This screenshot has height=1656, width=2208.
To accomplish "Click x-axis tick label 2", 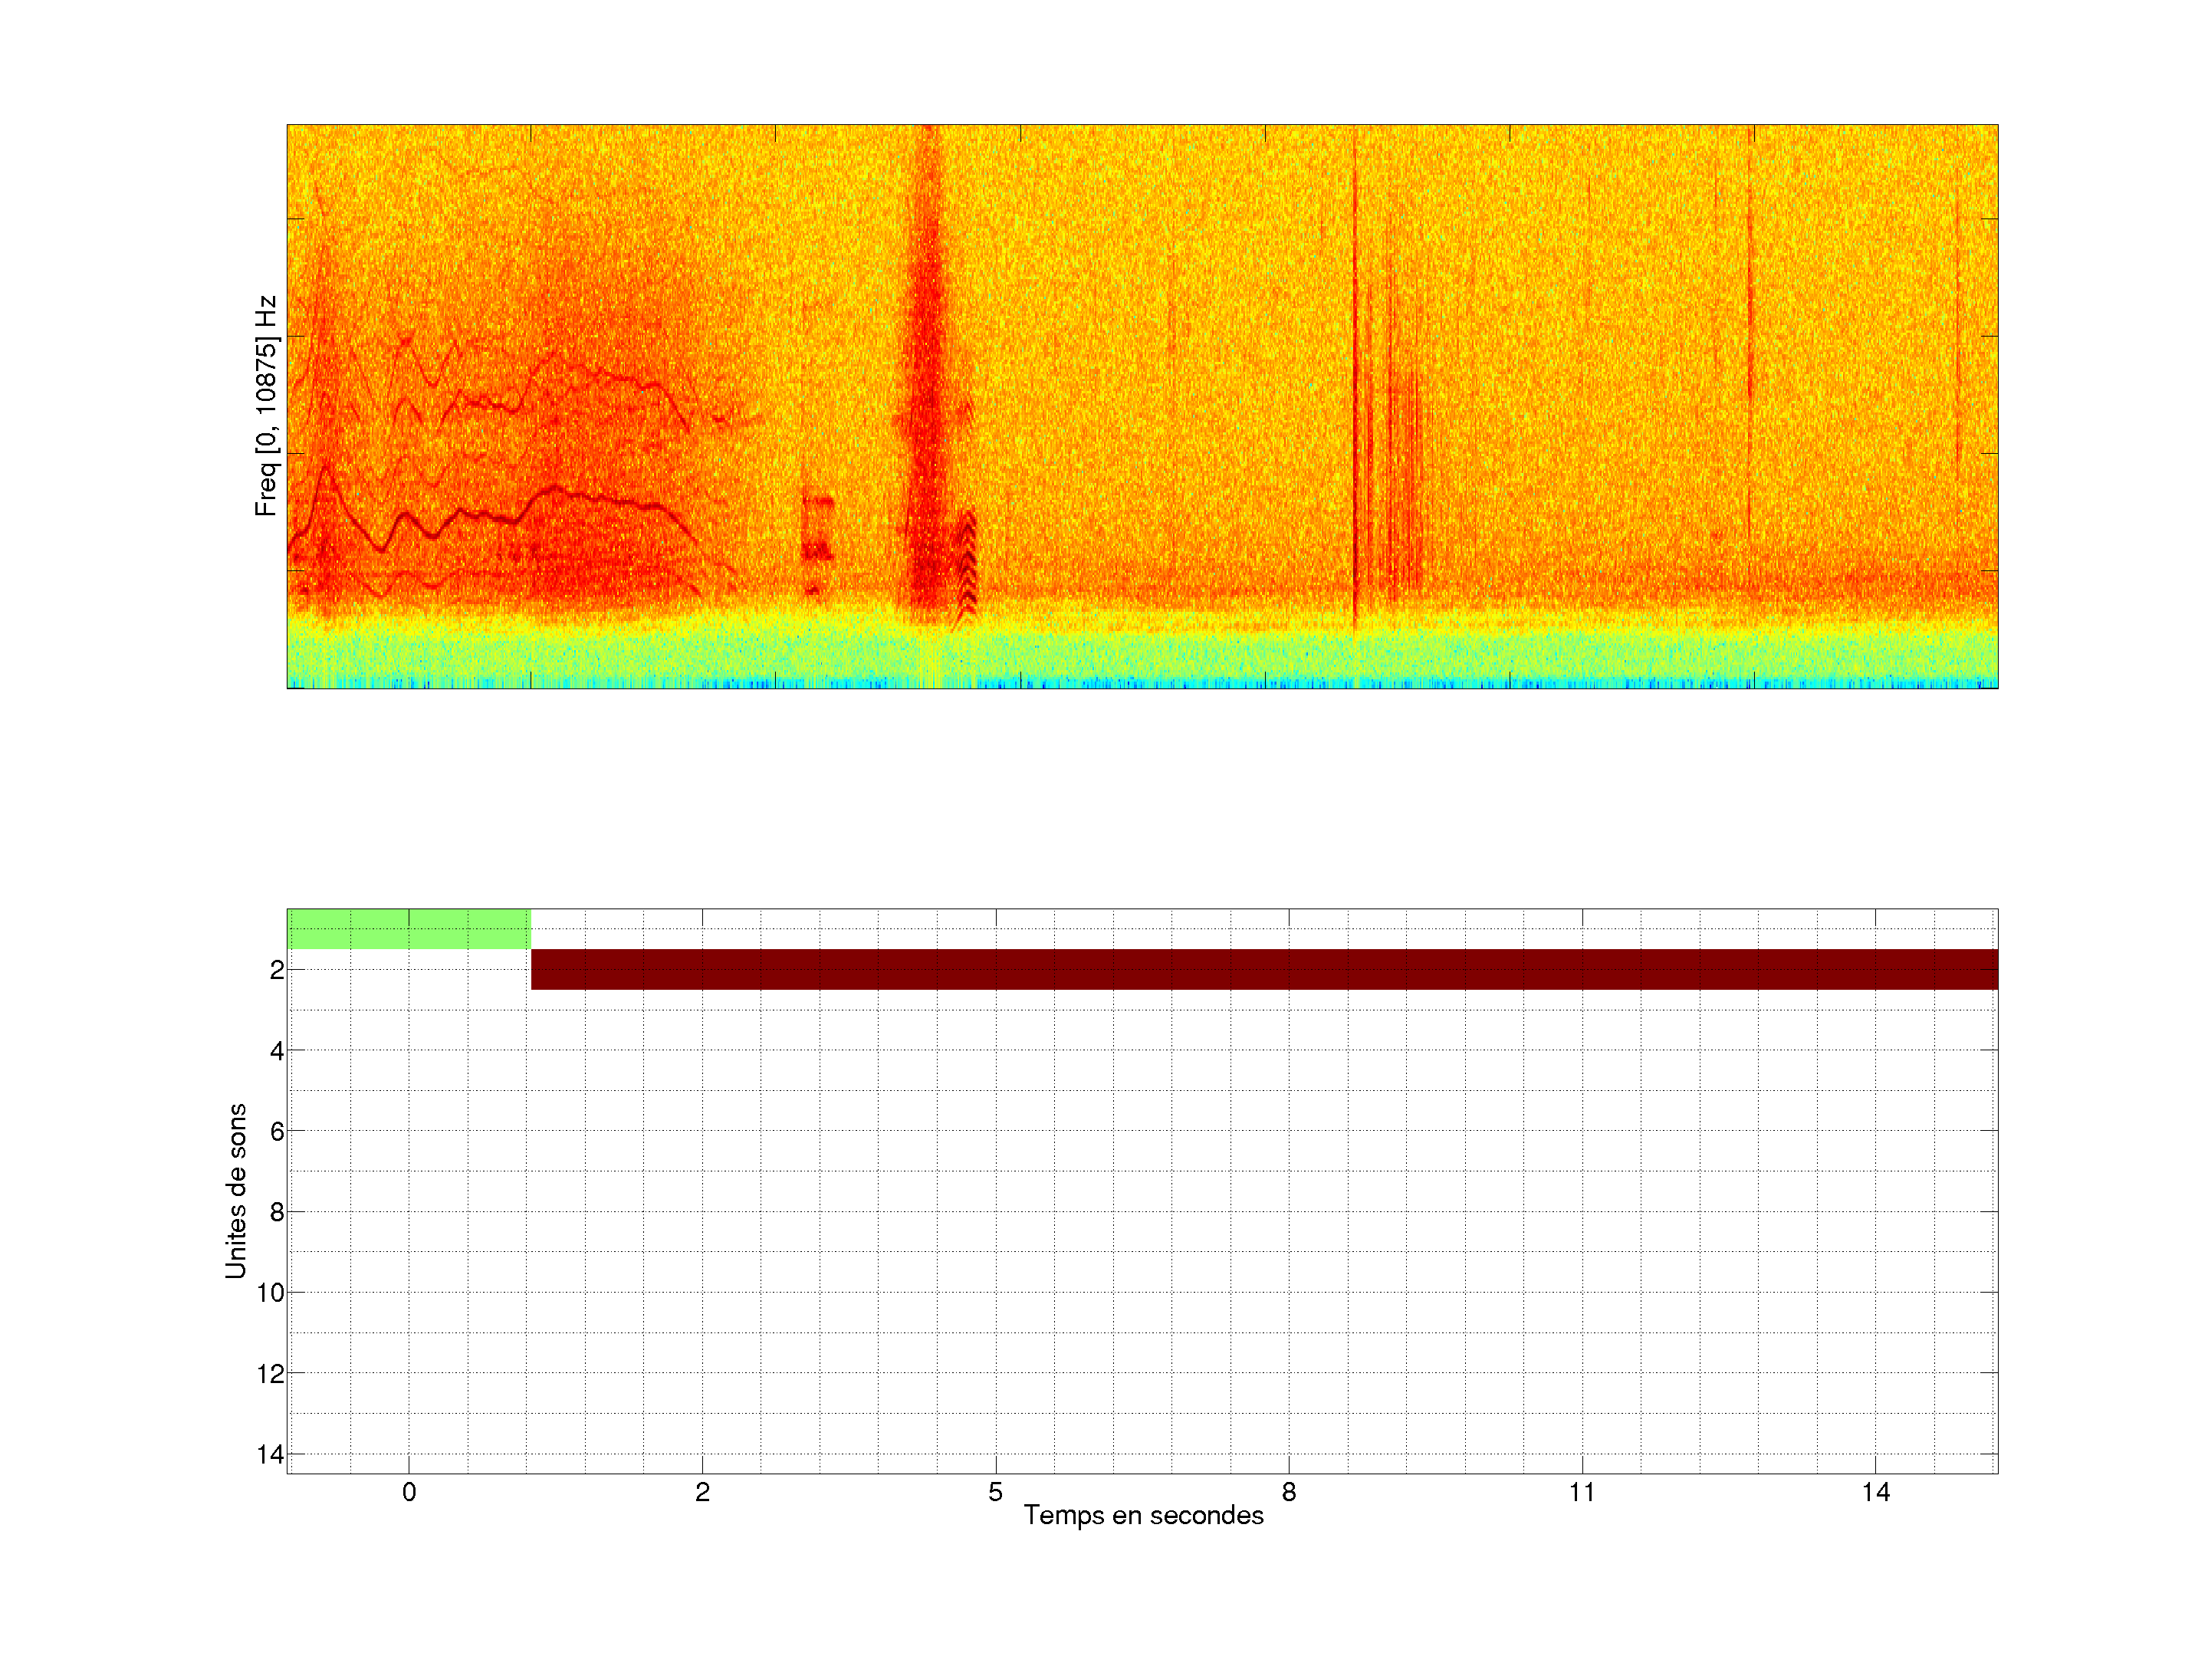I will 701,1492.
